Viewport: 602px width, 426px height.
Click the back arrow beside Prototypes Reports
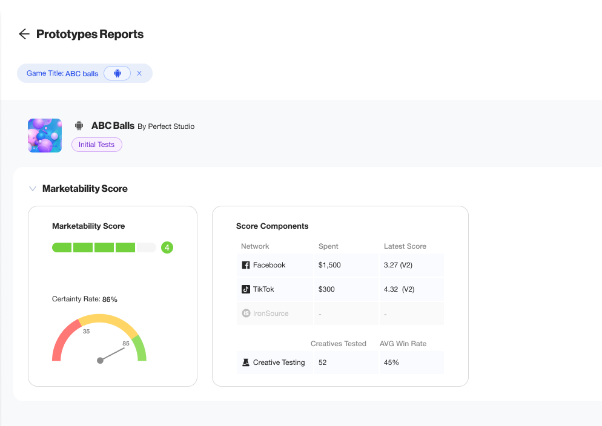click(x=24, y=34)
